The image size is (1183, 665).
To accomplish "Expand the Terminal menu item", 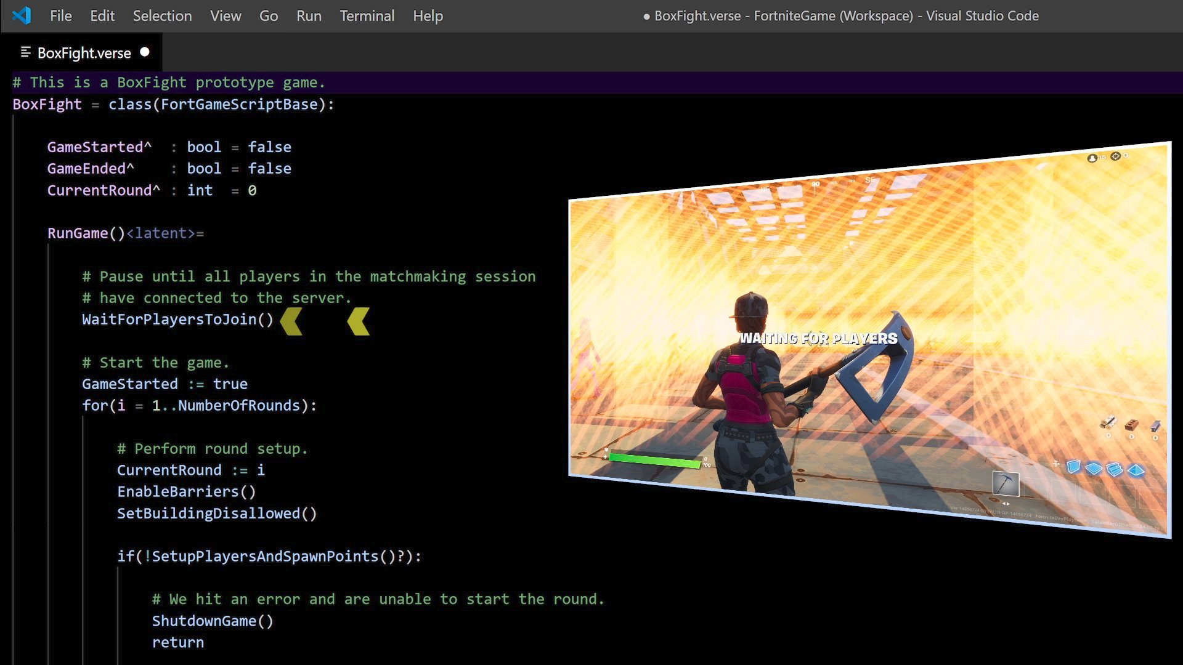I will coord(367,15).
